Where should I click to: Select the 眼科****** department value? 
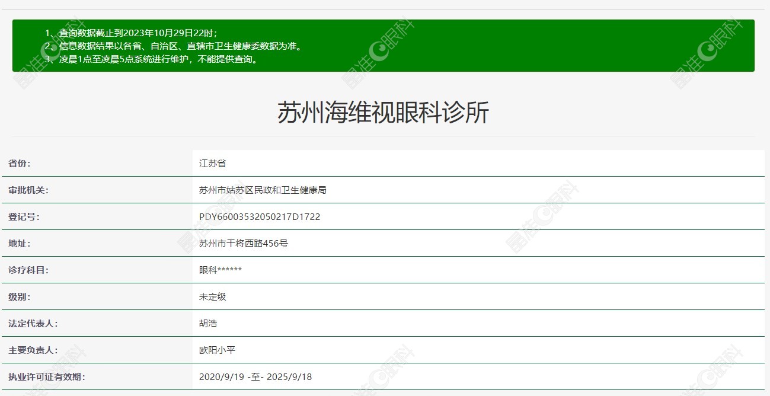click(x=221, y=270)
